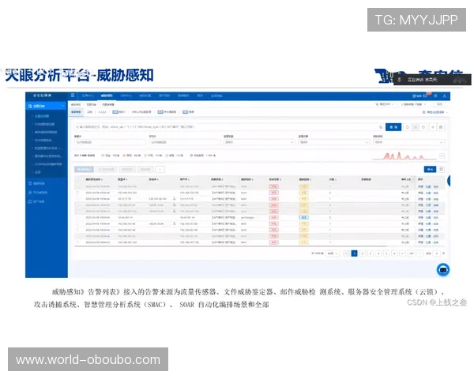Open the first top navigation tab
Screen dimensions: 474x379
tap(88, 96)
